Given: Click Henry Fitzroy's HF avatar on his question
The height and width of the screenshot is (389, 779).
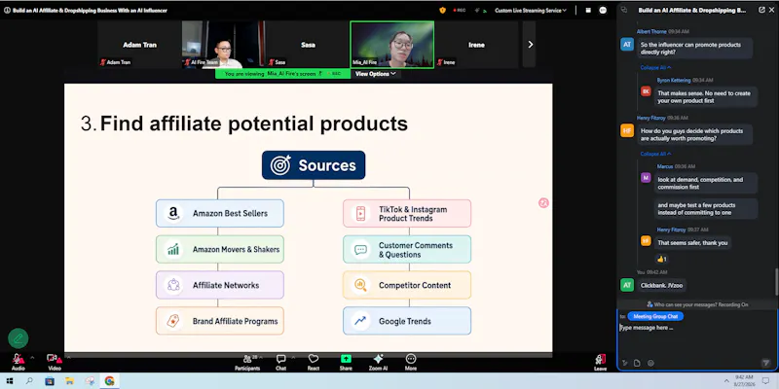Looking at the screenshot, I should 627,130.
